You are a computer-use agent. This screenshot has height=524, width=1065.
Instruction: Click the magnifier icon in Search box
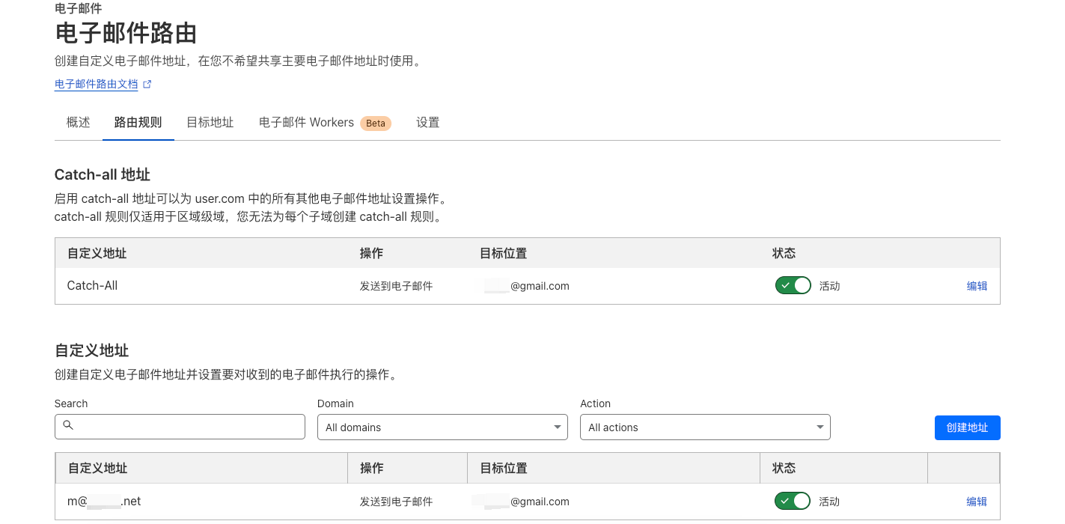[68, 425]
